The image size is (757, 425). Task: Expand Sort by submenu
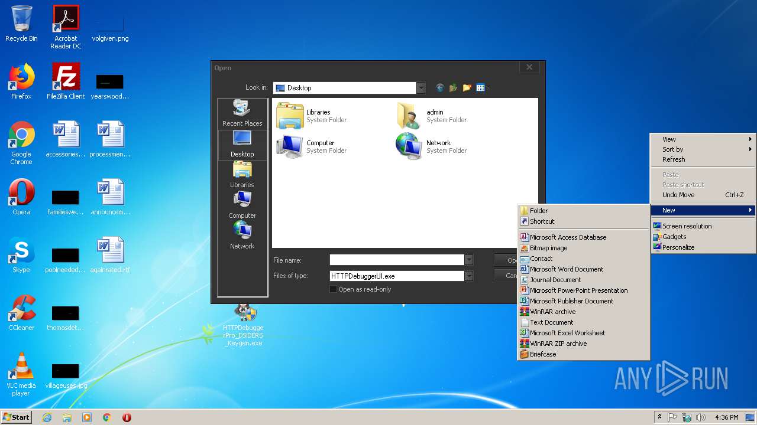tap(703, 149)
